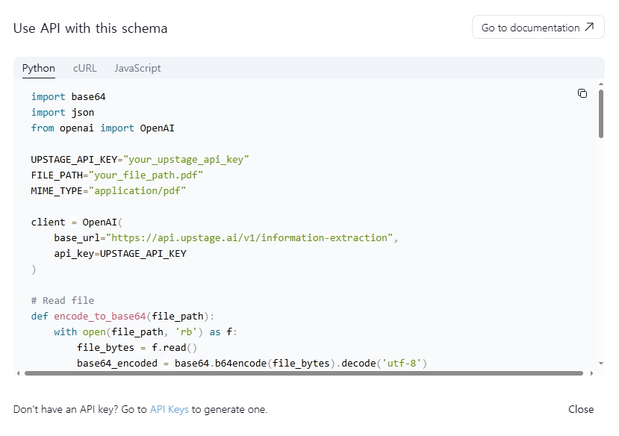Click the scroll down arrow of the code panel
619x436 pixels.
(x=601, y=363)
